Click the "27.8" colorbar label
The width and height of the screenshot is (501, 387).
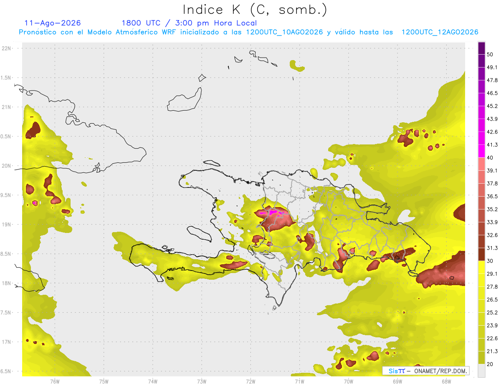pos(492,287)
